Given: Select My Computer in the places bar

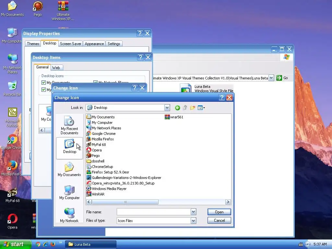Looking at the screenshot, I should click(x=69, y=193).
